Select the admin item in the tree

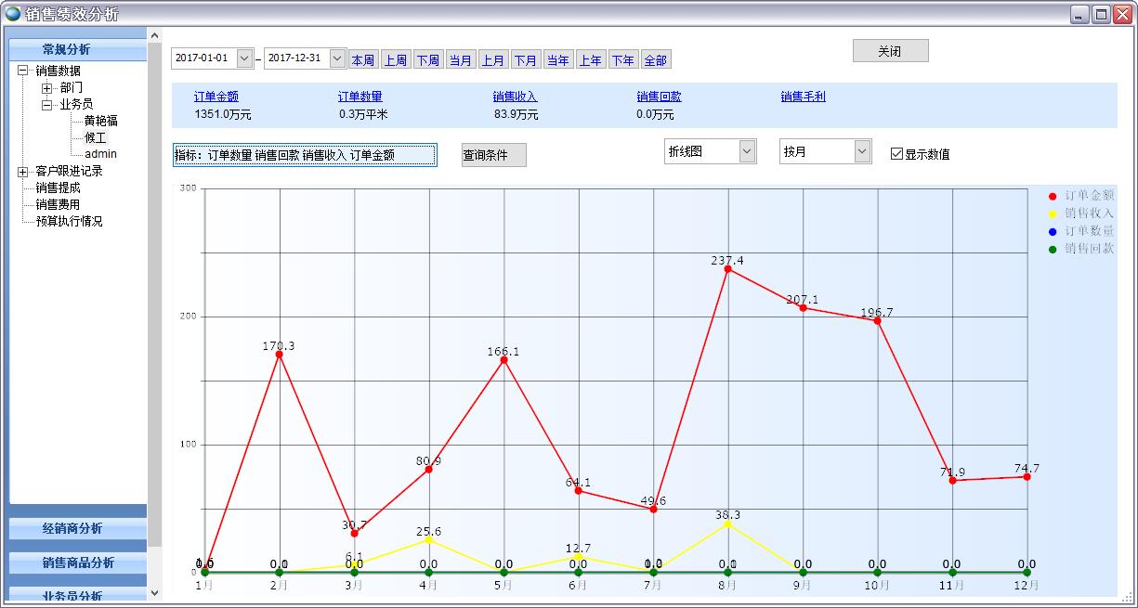pyautogui.click(x=99, y=153)
